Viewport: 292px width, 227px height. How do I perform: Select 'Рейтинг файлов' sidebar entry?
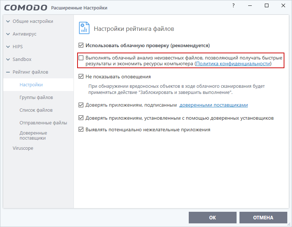30,72
